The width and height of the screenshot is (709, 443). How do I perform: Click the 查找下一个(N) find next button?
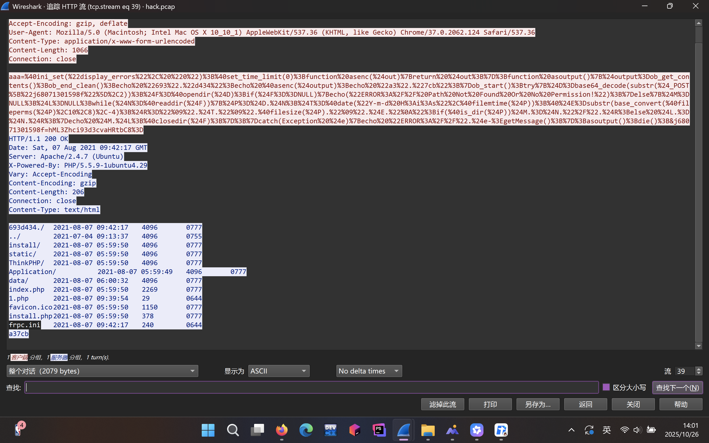(x=677, y=387)
